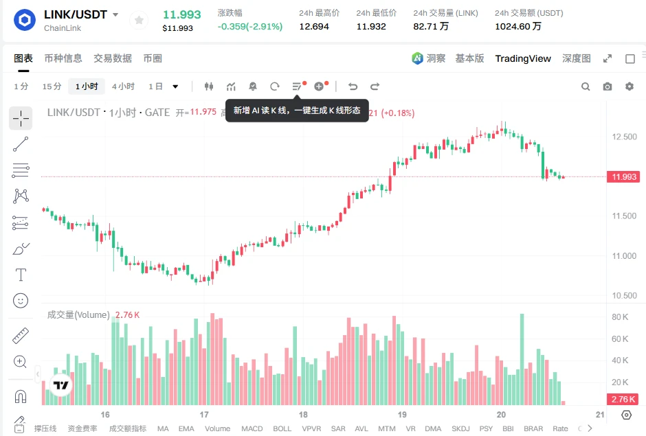Select the XABCD pattern tool
Viewport: 646px width, 436px height.
point(21,196)
